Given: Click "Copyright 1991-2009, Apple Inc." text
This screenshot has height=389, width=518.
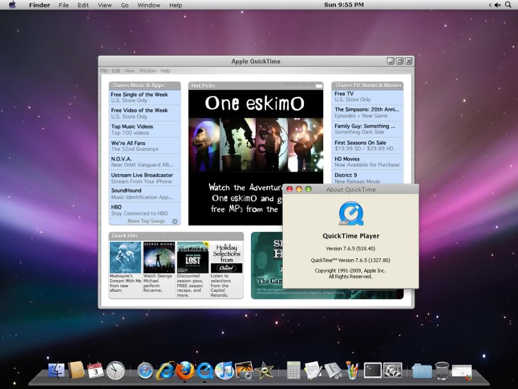Looking at the screenshot, I should [350, 270].
